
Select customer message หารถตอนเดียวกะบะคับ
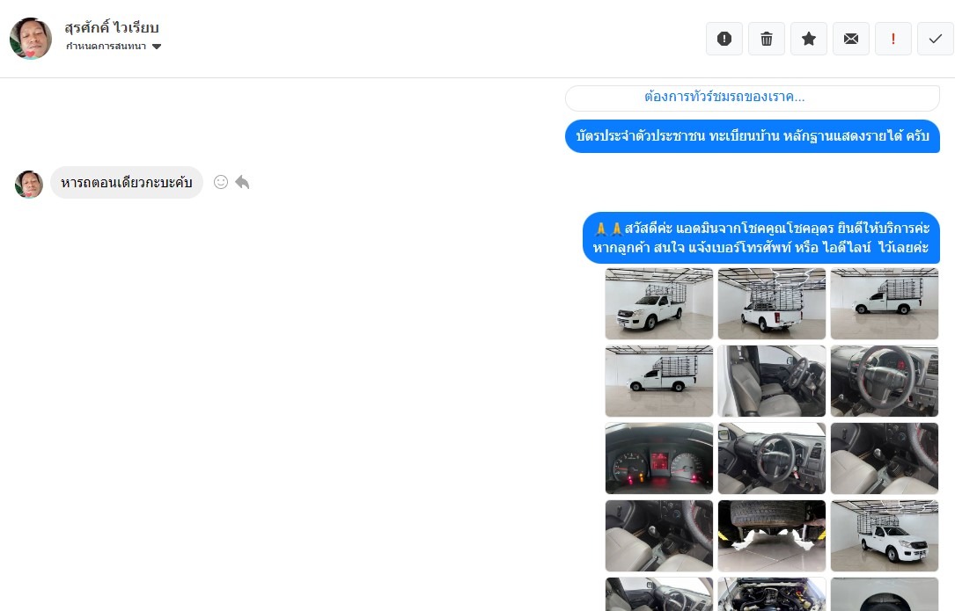[x=127, y=183]
